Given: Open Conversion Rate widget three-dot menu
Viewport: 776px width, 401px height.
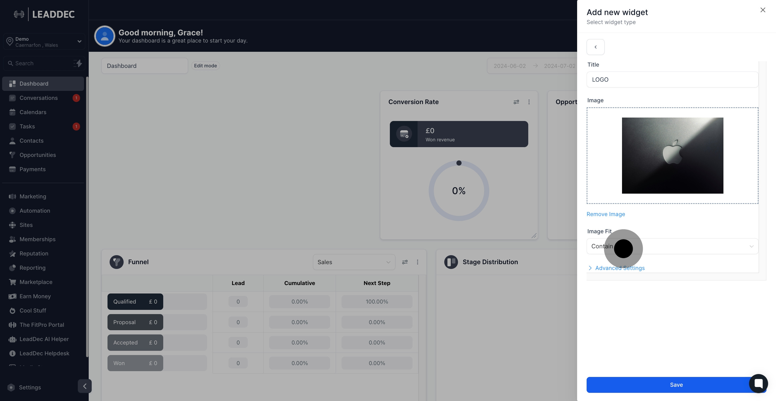Looking at the screenshot, I should click(x=529, y=102).
